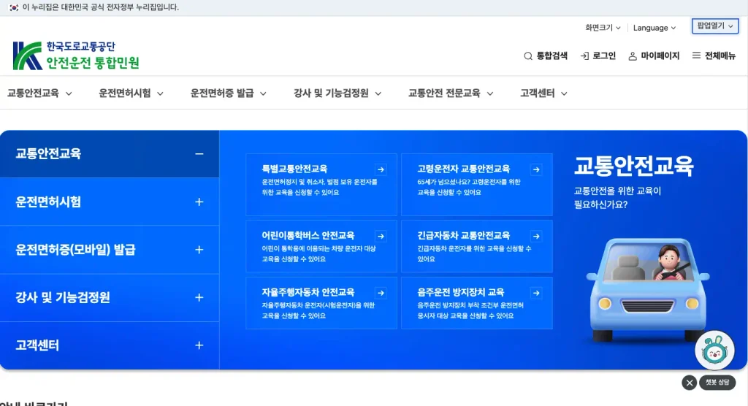Click the 안전운전 통합민원 site title

93,63
